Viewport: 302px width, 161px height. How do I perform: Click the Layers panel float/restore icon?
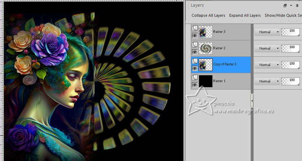pyautogui.click(x=285, y=6)
